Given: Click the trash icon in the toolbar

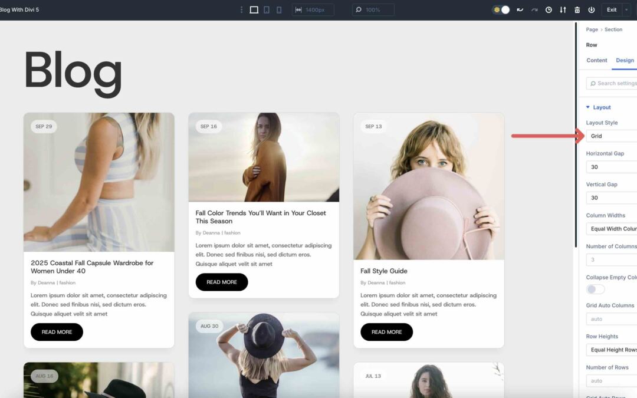Looking at the screenshot, I should (x=577, y=9).
